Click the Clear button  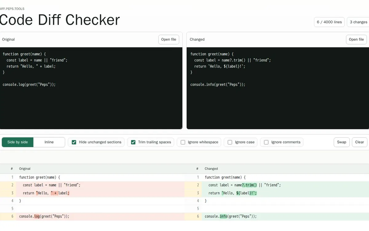359,142
